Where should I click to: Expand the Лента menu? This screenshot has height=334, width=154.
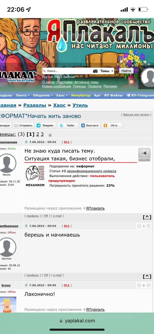point(22,95)
